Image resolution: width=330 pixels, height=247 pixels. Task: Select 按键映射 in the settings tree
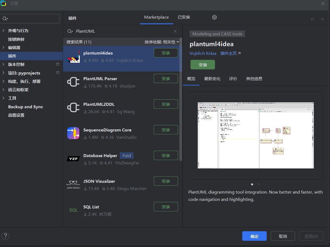[16, 39]
